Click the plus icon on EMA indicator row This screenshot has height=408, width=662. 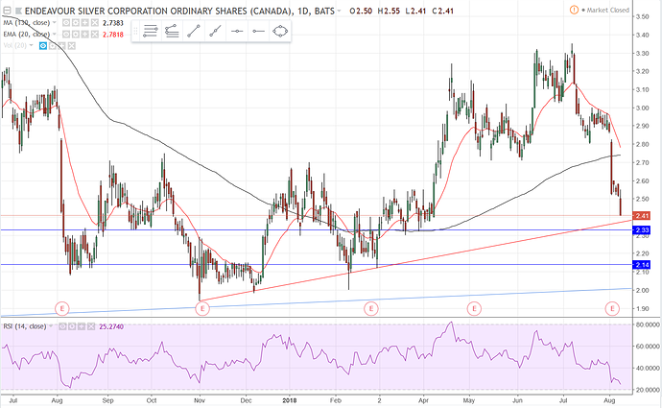coord(84,35)
